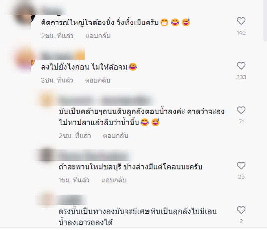Open avatar of สะพานใหม่ชลบุรี reply author
Image resolution: width=267 pixels, height=230 pixels.
point(47,154)
